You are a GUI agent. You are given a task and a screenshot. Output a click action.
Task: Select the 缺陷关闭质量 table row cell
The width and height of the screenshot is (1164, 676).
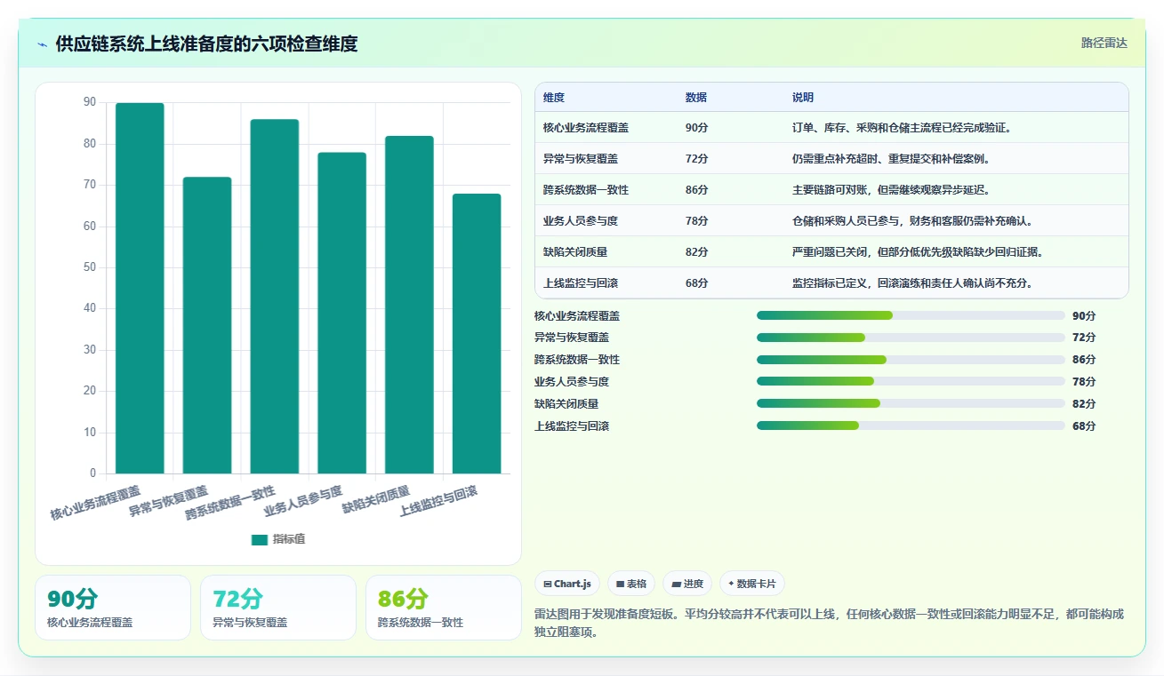point(575,252)
